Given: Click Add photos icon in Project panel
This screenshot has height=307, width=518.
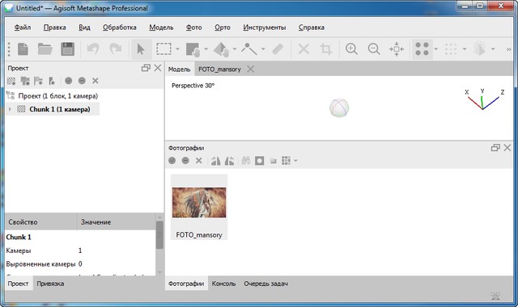Looking at the screenshot, I should click(x=25, y=81).
